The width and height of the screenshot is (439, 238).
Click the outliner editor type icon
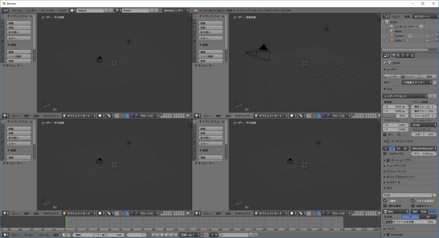click(386, 17)
